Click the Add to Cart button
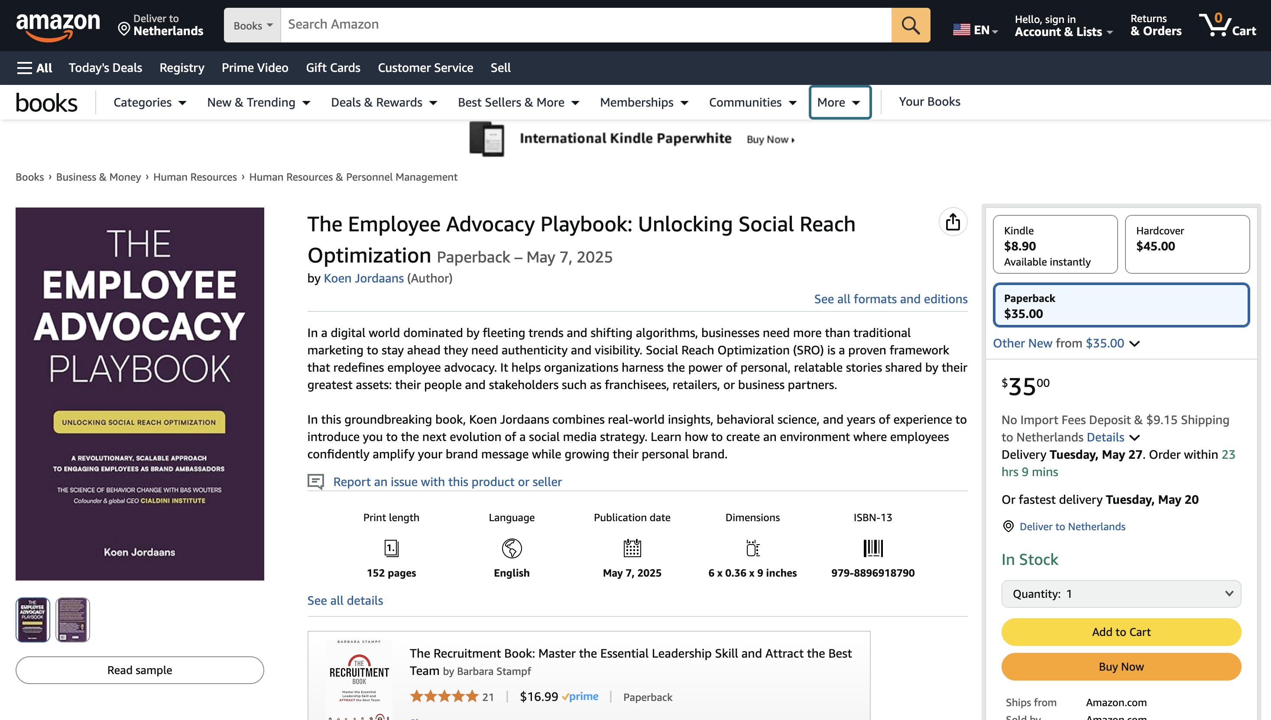Viewport: 1271px width, 720px height. 1121,632
